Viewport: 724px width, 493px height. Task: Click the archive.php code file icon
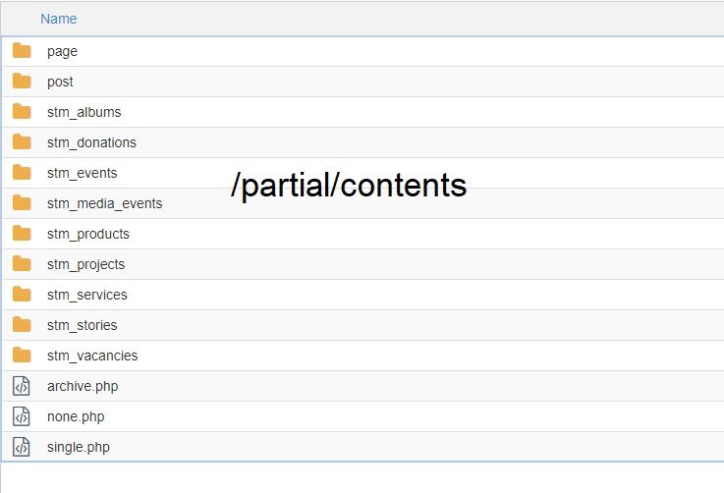point(22,386)
